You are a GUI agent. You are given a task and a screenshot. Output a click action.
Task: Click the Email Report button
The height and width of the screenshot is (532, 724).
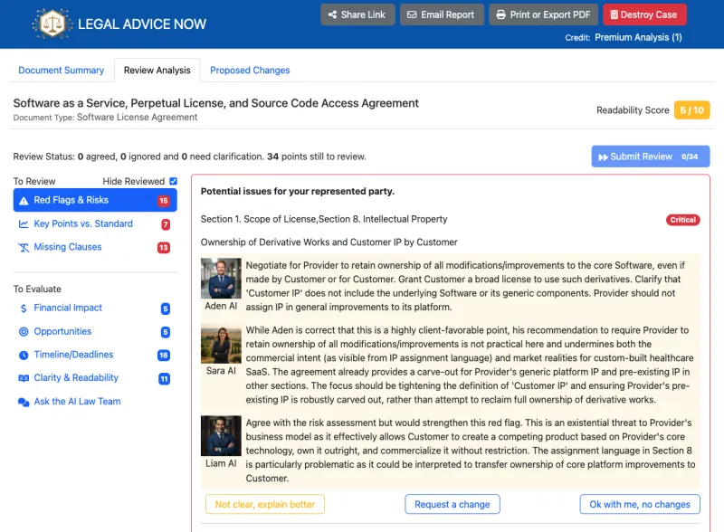coord(441,14)
